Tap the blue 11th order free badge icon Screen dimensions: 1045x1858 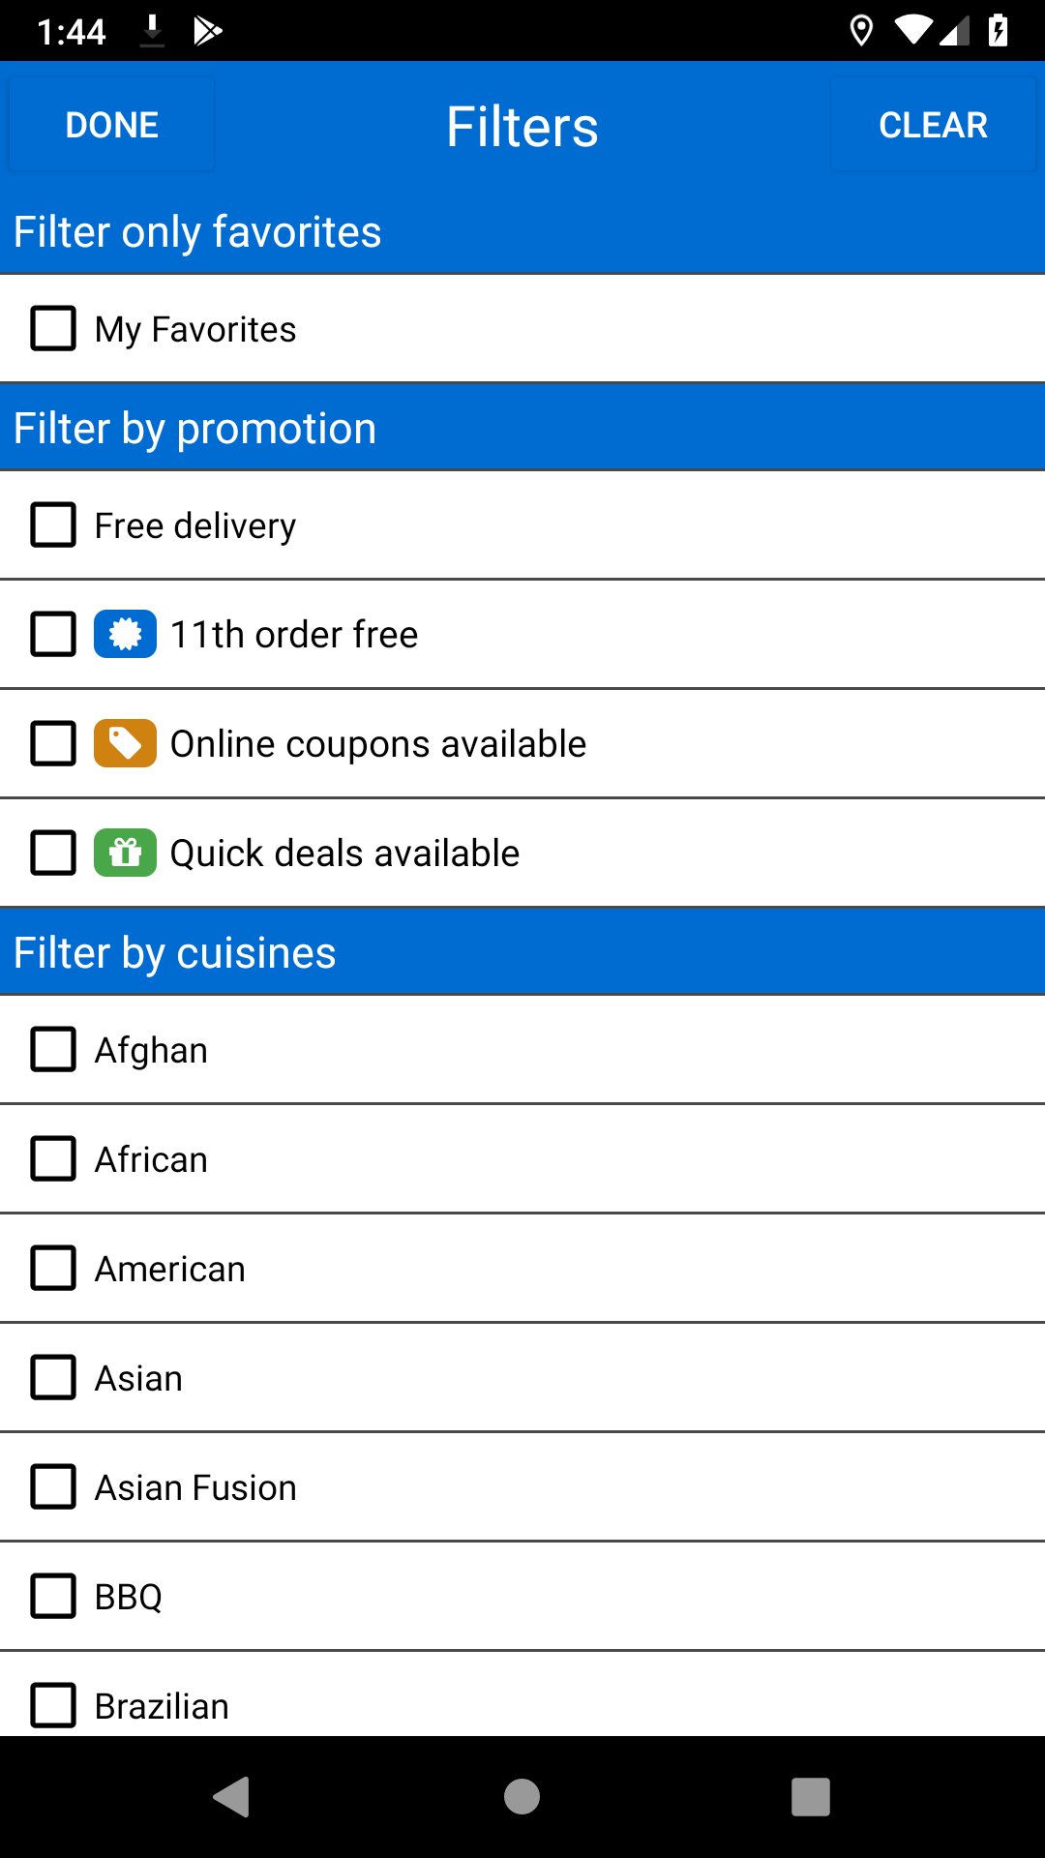[125, 635]
